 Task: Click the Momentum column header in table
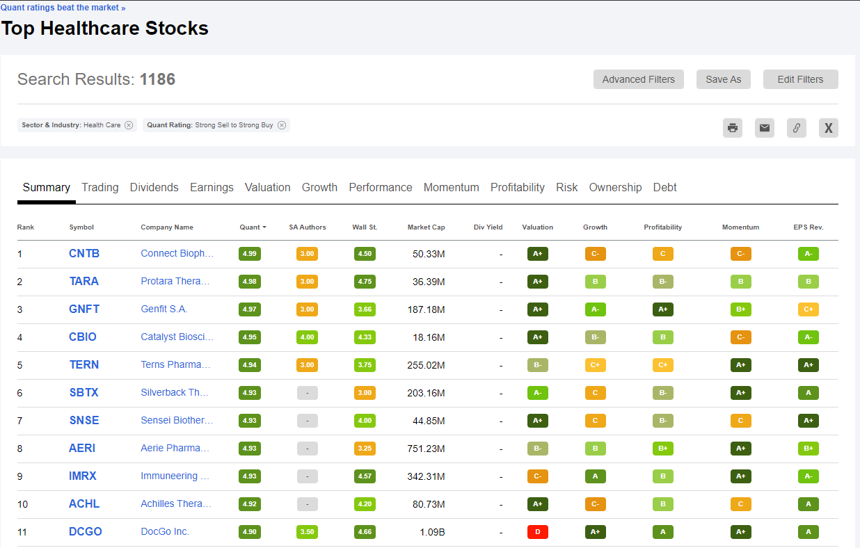click(741, 227)
